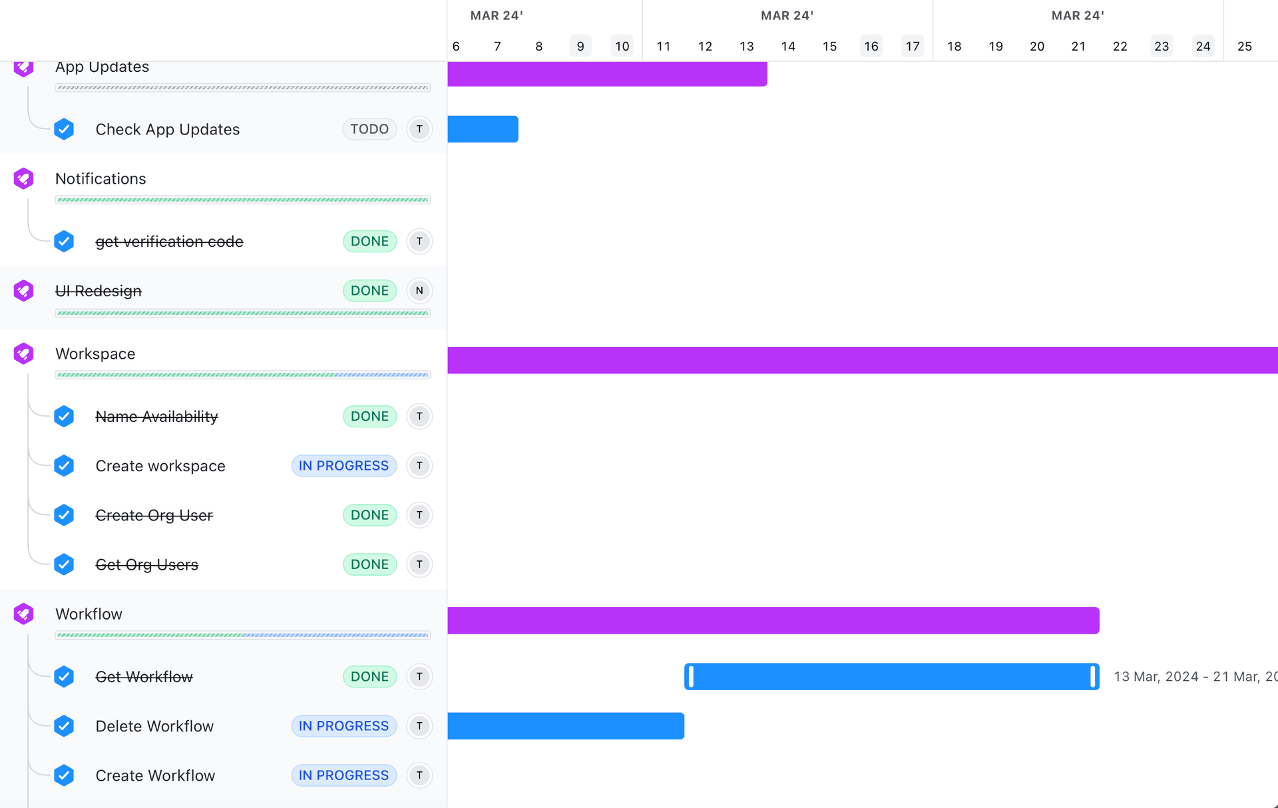The image size is (1278, 808).
Task: Open the get verification code task
Action: [169, 242]
